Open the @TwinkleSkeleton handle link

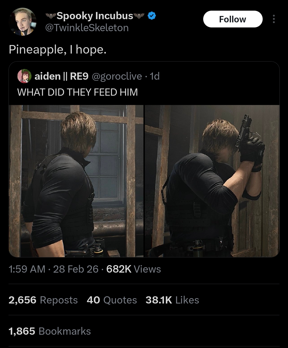click(x=87, y=28)
